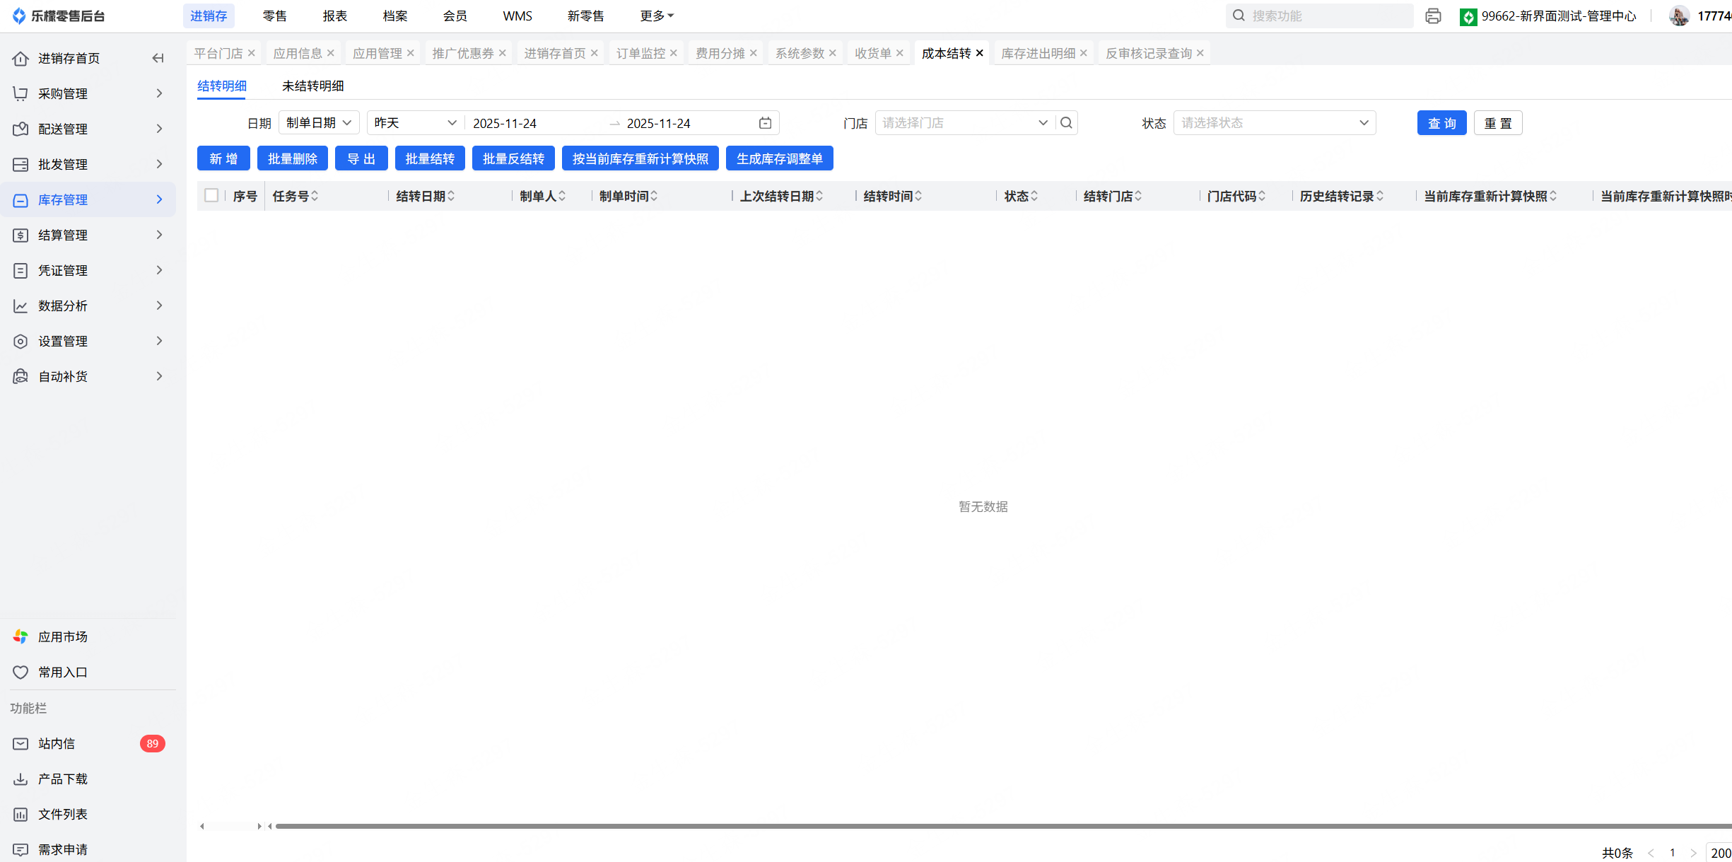Click the 常用入口 heart icon

pos(21,672)
